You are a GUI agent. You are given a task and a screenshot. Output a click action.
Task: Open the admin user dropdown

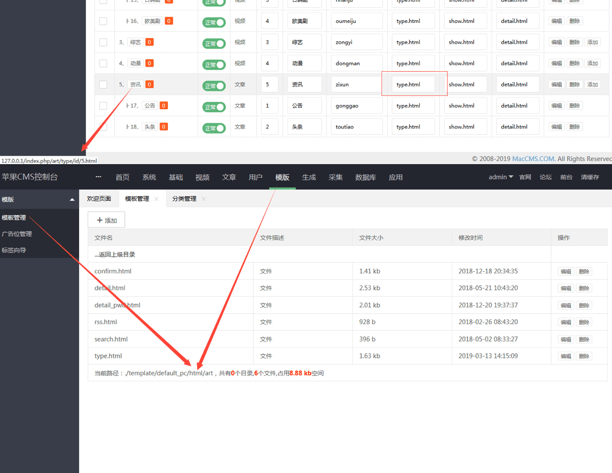501,177
